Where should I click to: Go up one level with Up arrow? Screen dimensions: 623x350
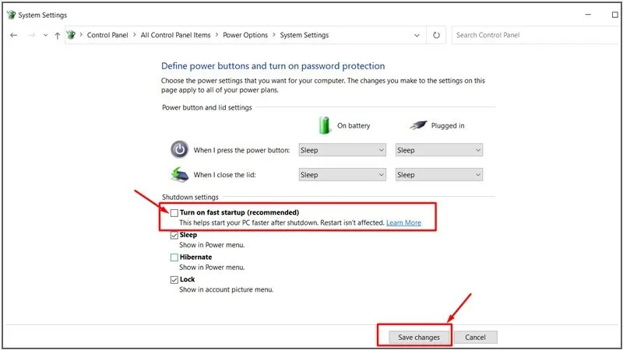pyautogui.click(x=58, y=35)
